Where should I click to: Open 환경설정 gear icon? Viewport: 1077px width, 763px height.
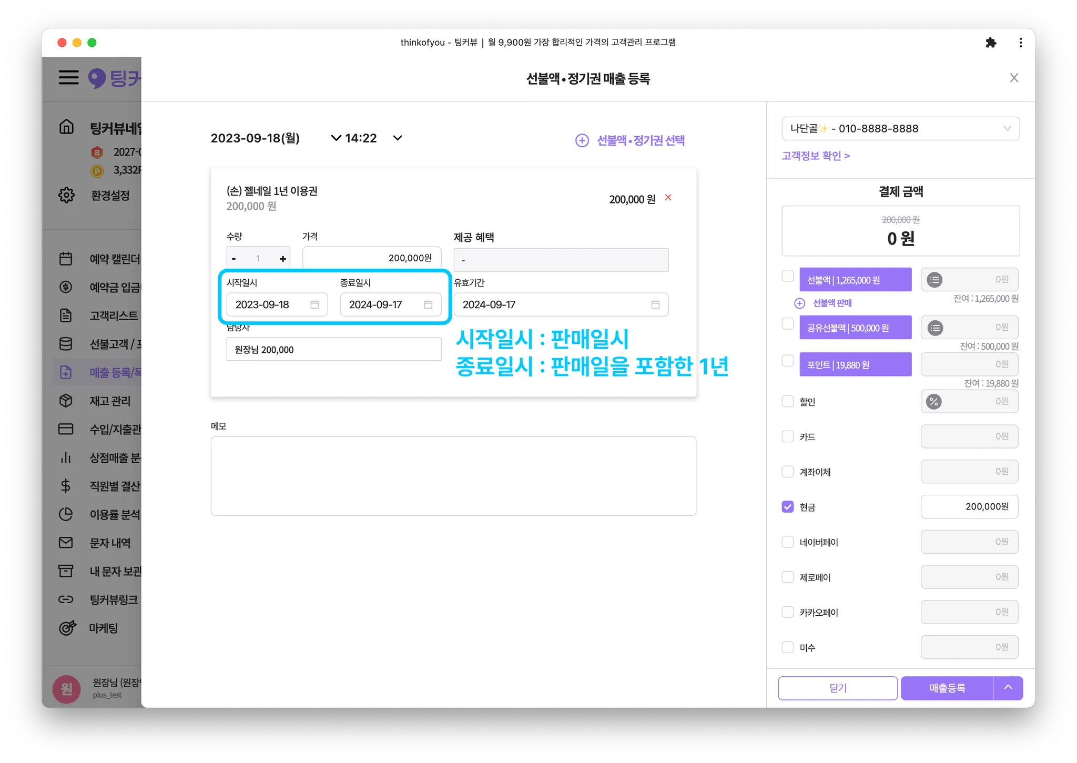click(x=66, y=195)
